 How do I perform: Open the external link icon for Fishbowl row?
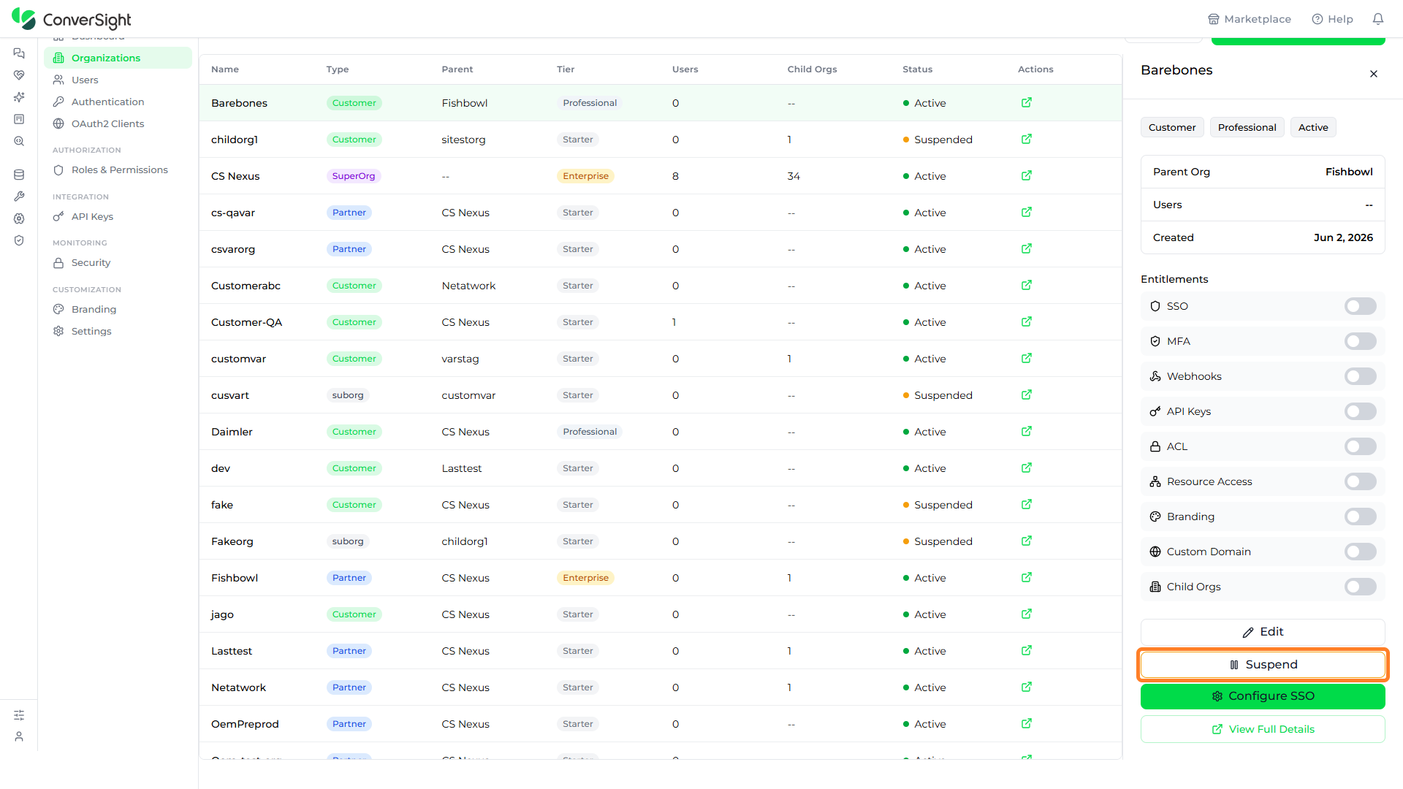tap(1027, 577)
